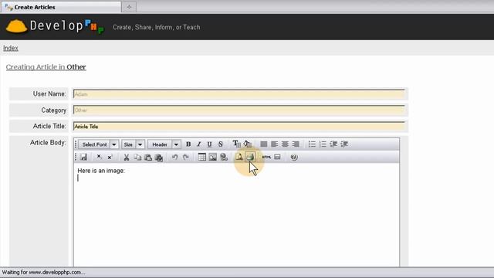Open the text background color picker
Screen dimensions: 494x278
coord(248,144)
